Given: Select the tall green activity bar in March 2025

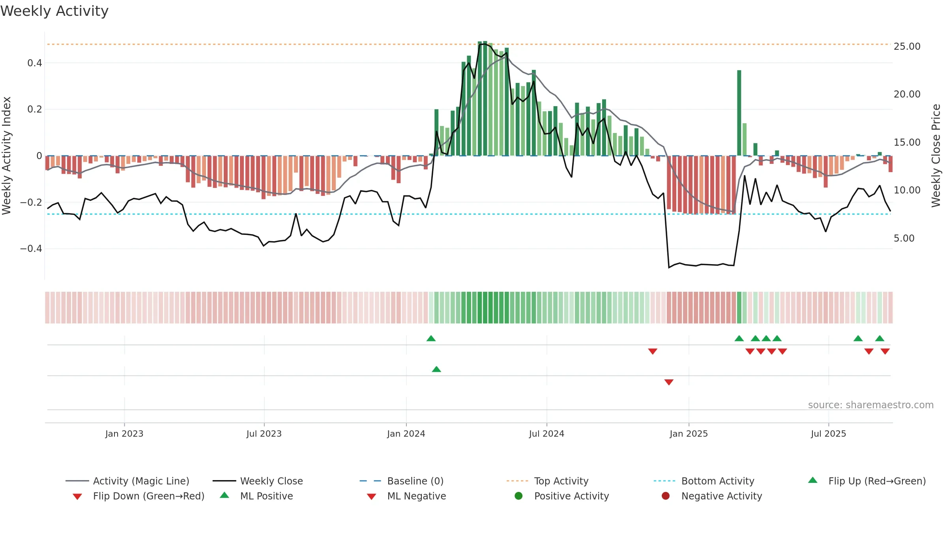Looking at the screenshot, I should (739, 113).
